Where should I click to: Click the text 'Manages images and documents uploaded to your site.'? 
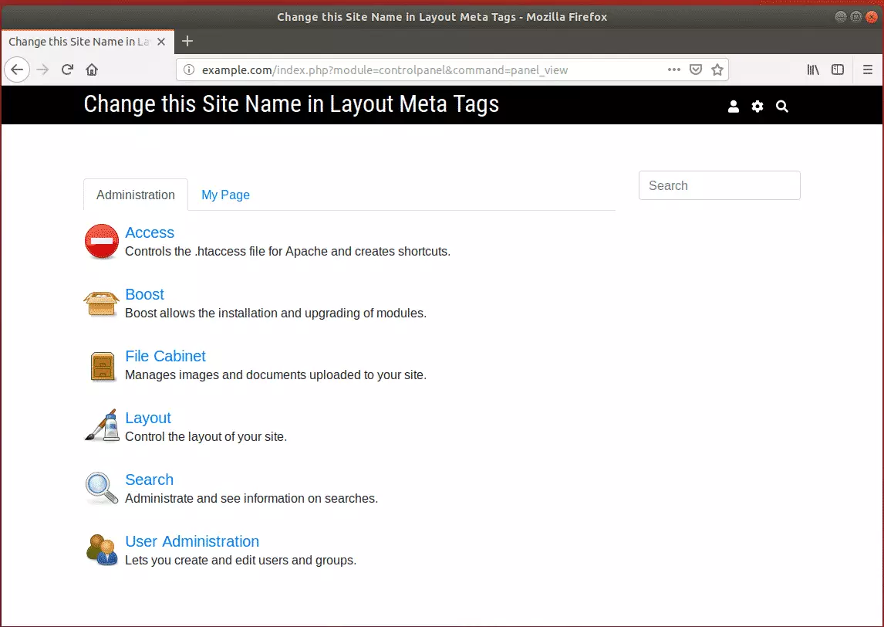275,375
